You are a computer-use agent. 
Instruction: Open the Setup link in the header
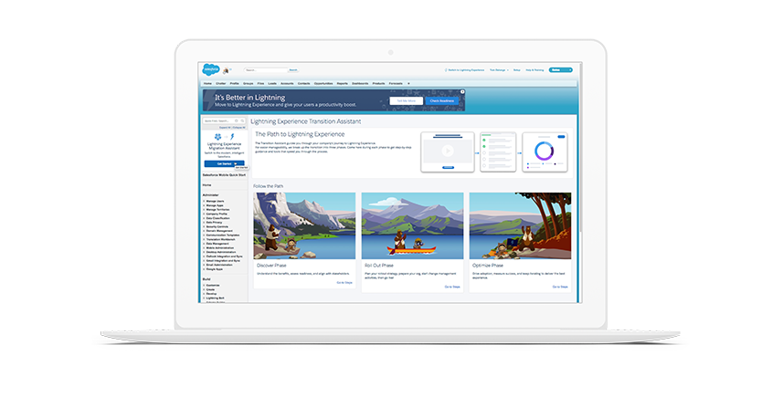517,70
